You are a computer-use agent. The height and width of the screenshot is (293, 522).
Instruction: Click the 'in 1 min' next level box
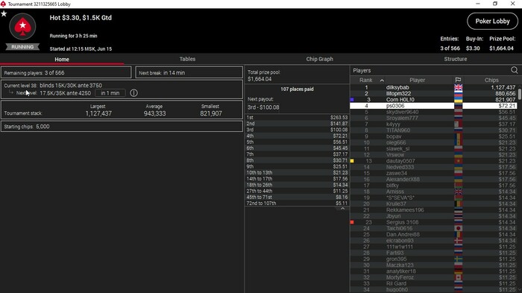click(110, 93)
